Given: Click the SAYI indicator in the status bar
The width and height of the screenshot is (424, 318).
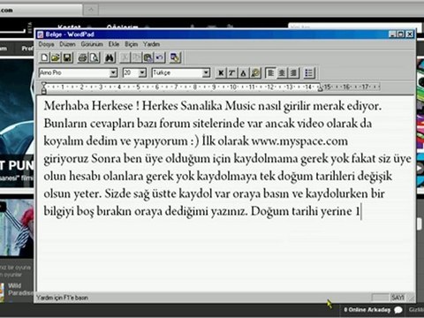Looking at the screenshot, I should pos(397,298).
